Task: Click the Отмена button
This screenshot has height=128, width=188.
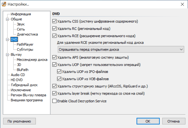Action: pos(174,121)
